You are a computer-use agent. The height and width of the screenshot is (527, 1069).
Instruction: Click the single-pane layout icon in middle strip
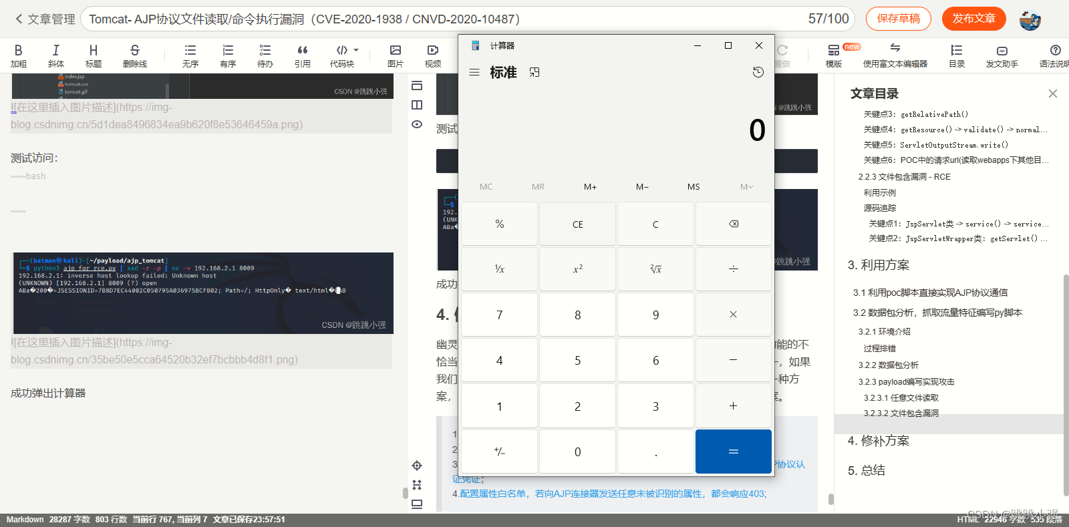pyautogui.click(x=417, y=85)
